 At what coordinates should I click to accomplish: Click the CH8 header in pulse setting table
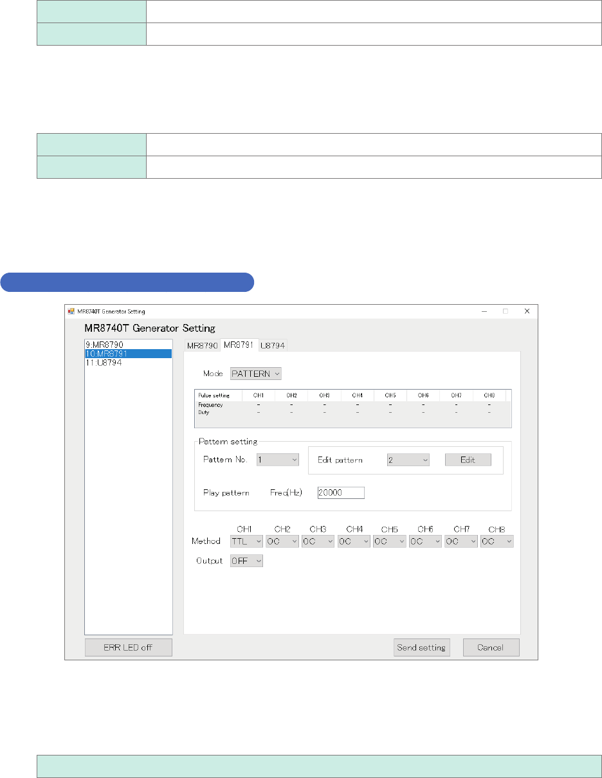pyautogui.click(x=489, y=395)
